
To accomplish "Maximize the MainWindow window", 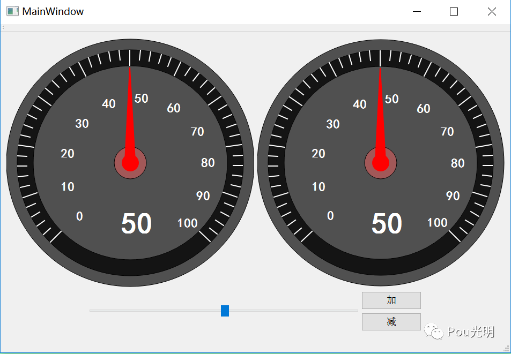I will click(x=454, y=12).
